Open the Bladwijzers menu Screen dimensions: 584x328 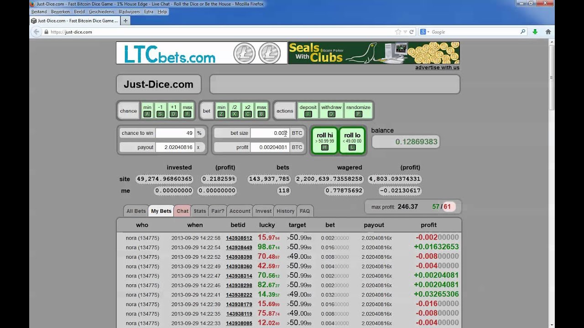pos(129,11)
